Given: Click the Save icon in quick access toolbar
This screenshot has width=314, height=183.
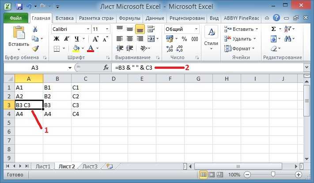Looking at the screenshot, I should coord(19,7).
